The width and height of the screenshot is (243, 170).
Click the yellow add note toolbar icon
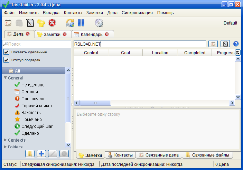tap(41, 23)
